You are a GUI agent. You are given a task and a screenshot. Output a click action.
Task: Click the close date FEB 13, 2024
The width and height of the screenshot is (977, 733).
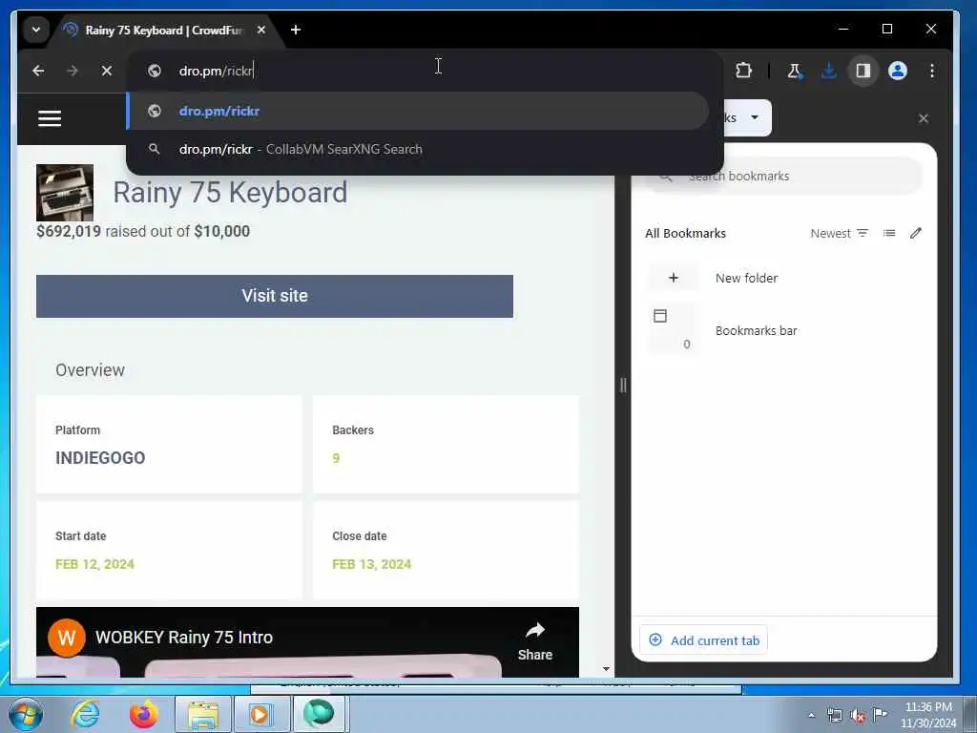click(x=372, y=564)
